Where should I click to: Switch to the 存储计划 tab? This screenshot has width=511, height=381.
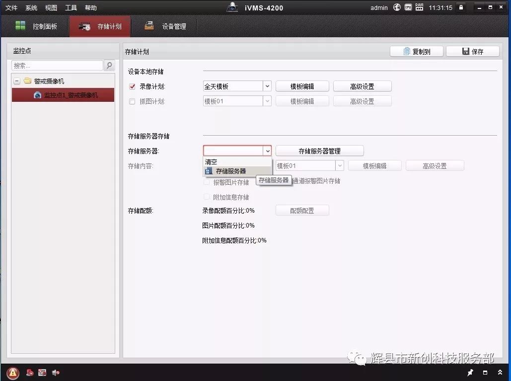click(100, 26)
